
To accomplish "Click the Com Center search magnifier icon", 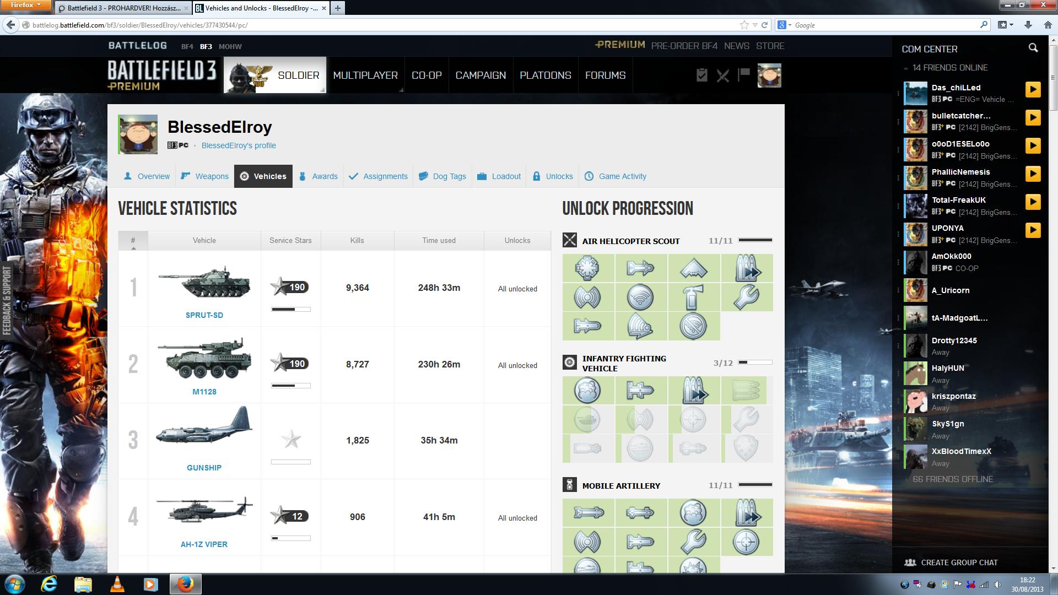I will click(x=1033, y=48).
